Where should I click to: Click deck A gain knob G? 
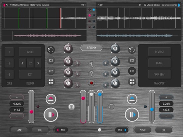(68, 48)
